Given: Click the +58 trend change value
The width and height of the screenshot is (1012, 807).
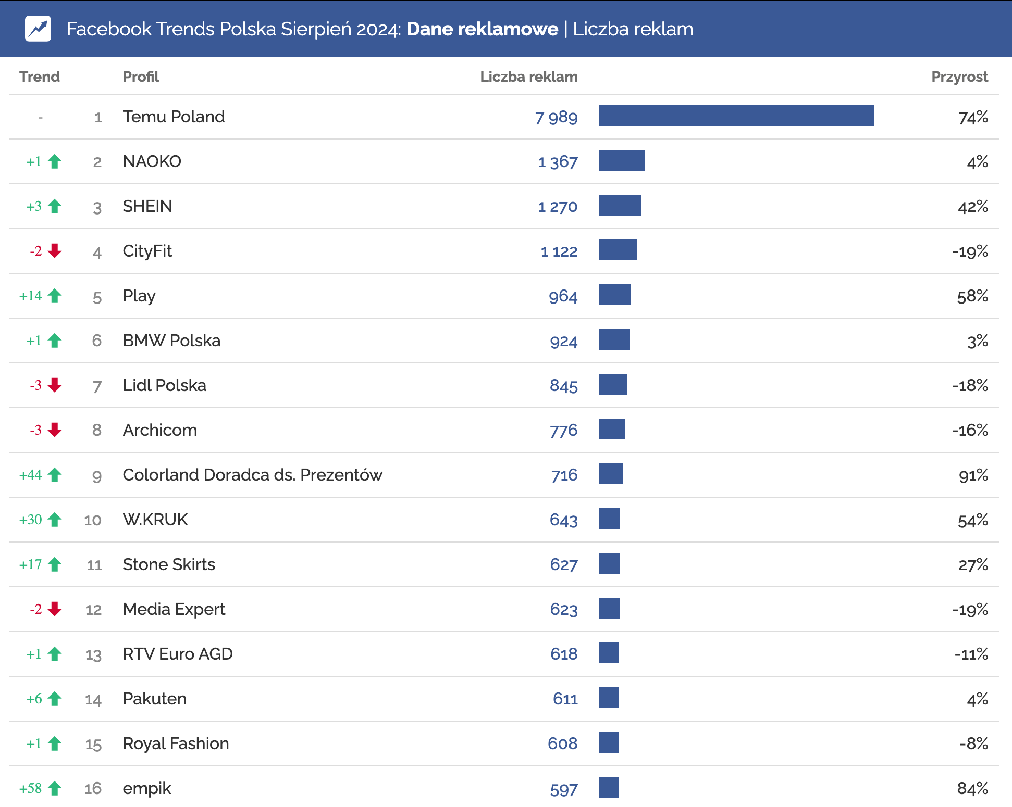Looking at the screenshot, I should click(31, 788).
